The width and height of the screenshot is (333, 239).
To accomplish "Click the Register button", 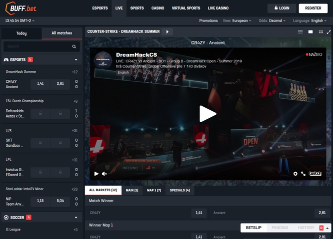I will click(x=313, y=8).
